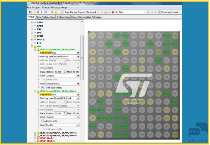Uncheck 16-bit byte enable under NOR 1

pyautogui.click(x=42, y=88)
